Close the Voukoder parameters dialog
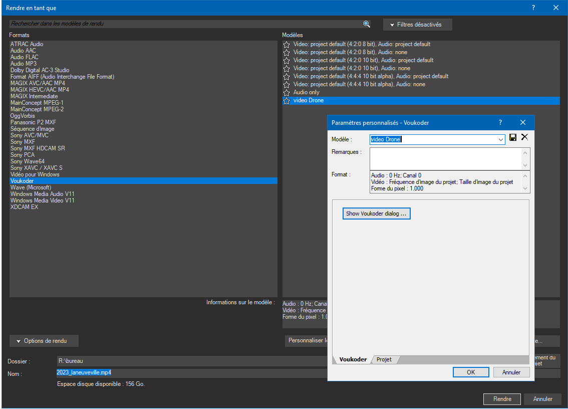568x409 pixels. coord(523,123)
